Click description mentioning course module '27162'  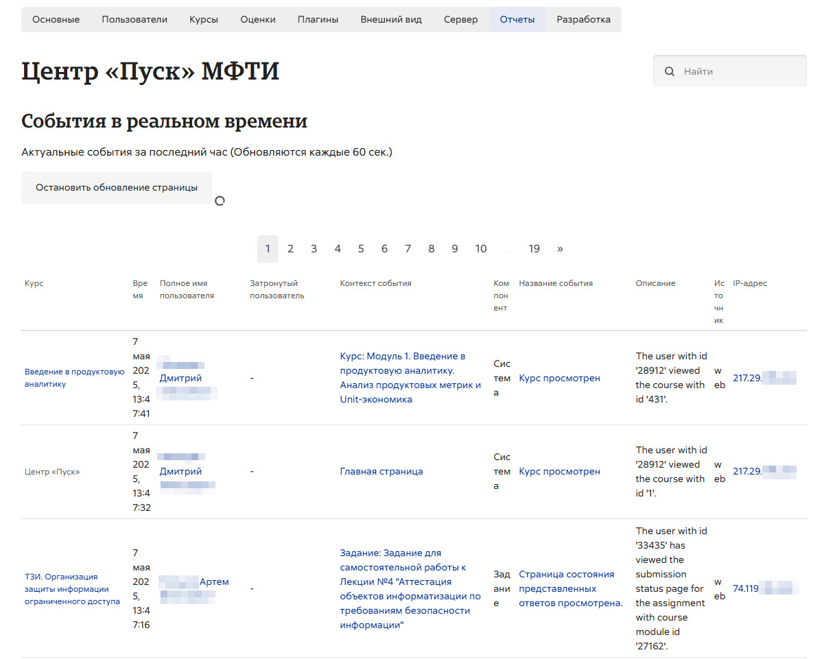671,588
